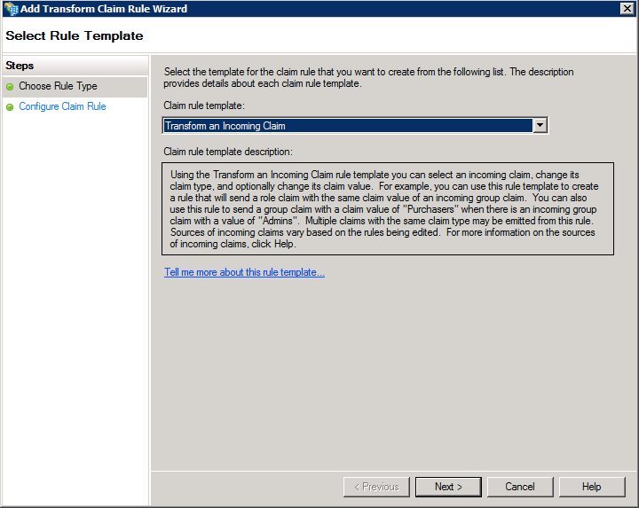
Task: Expand the Claim rule template dropdown arrow
Action: [540, 126]
